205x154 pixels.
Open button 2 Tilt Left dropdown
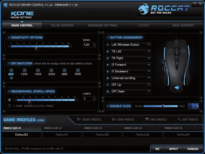tap(131, 51)
